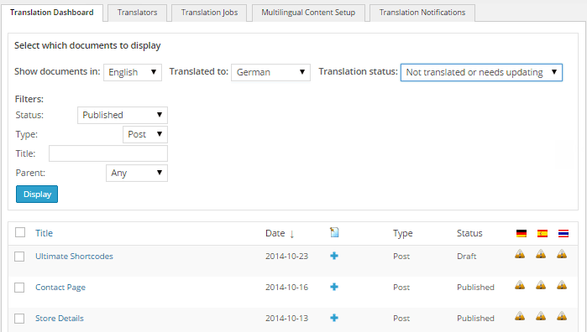Click the note icon in table header
Screen dimensions: 587x332
(334, 232)
